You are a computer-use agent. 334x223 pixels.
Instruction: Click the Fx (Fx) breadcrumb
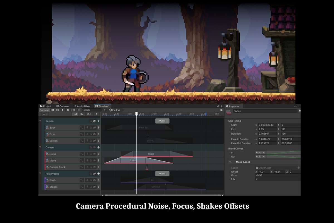pos(114,110)
